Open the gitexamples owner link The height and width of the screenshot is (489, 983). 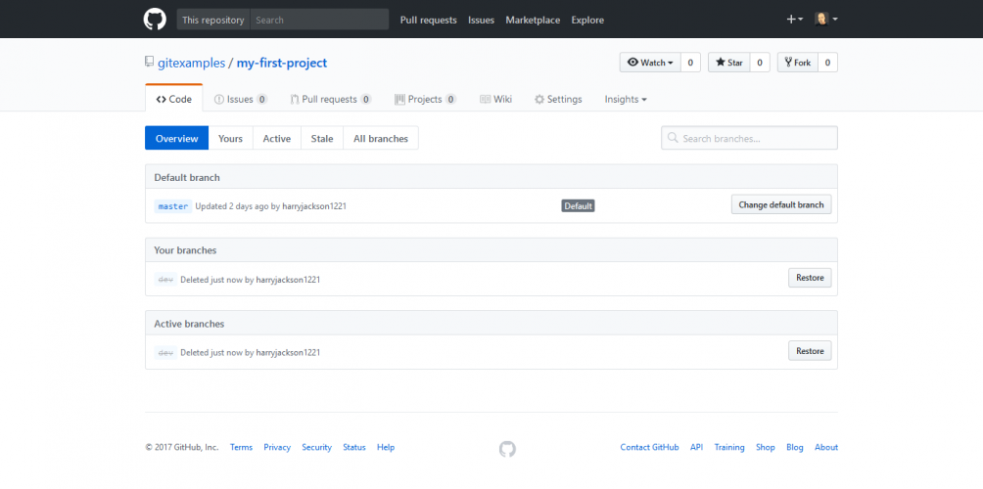(x=191, y=63)
